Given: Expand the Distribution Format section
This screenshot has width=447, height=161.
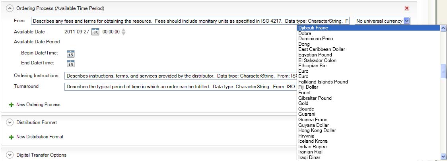Looking at the screenshot, I should [x=10, y=122].
